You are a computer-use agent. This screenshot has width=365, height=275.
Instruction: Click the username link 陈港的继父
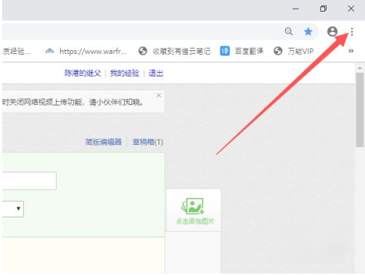point(83,73)
